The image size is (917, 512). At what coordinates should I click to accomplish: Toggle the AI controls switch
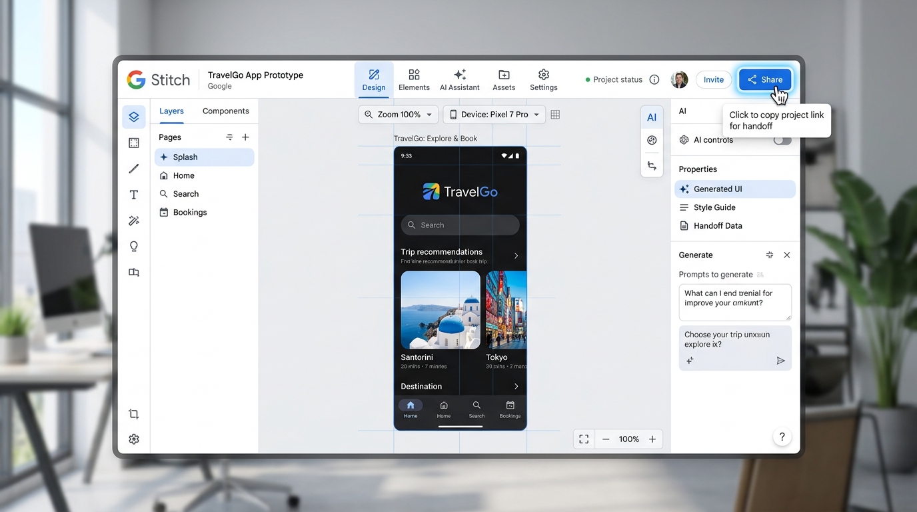pos(782,140)
